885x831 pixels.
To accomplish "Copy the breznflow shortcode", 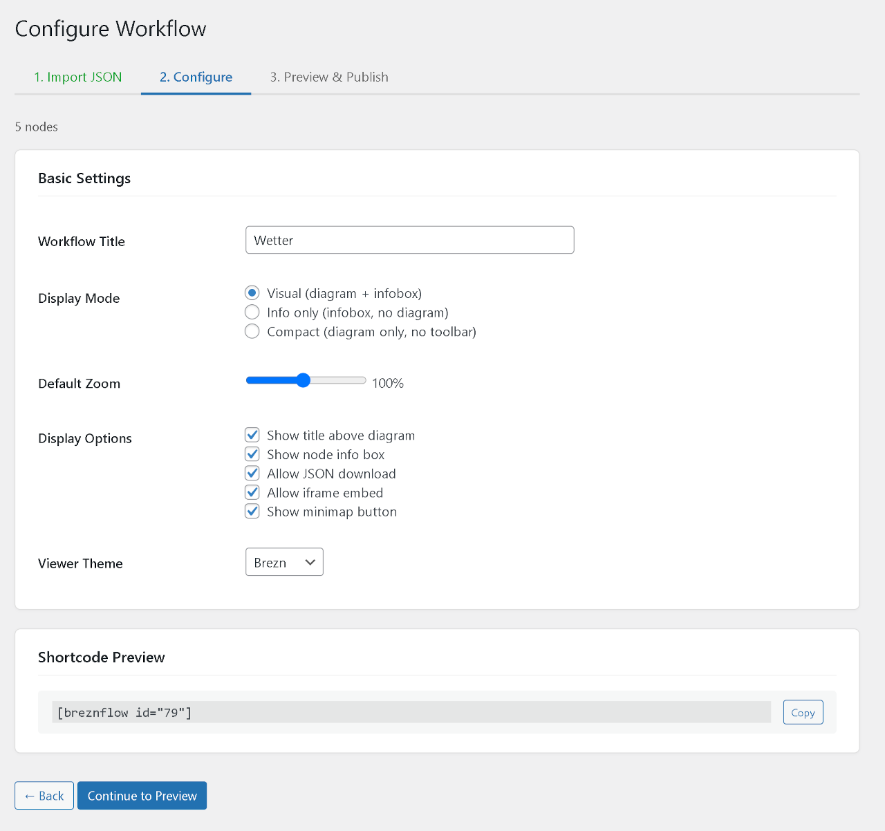I will tap(803, 712).
